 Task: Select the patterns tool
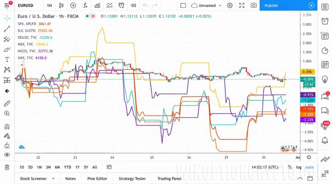pos(7,70)
